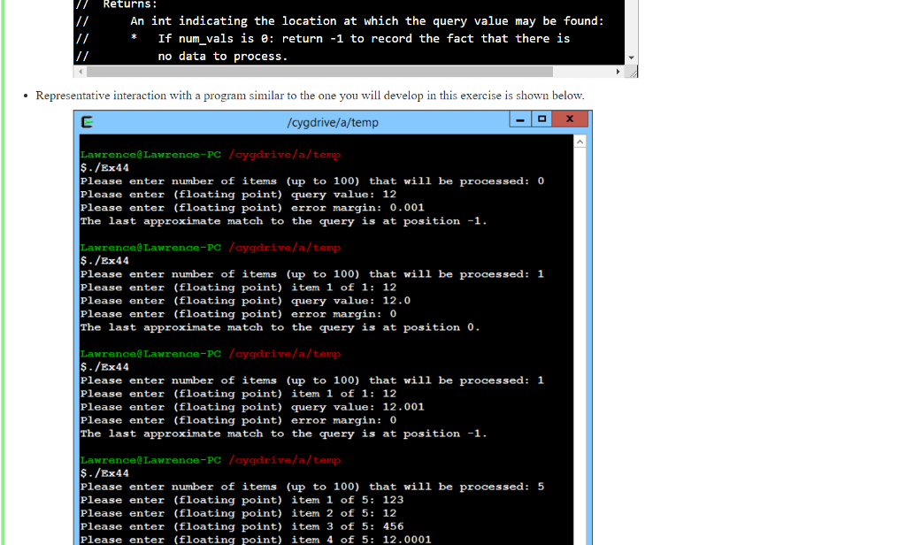Click the line 'query value: 12' in first run
Viewport: 906px width, 545px height.
coord(238,194)
